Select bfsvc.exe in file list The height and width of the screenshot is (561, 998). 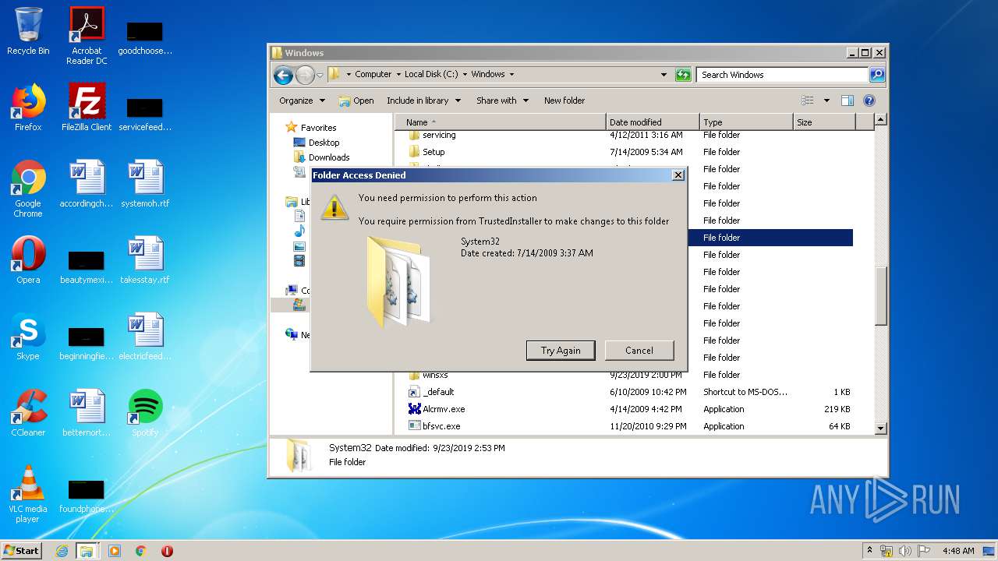point(630,426)
